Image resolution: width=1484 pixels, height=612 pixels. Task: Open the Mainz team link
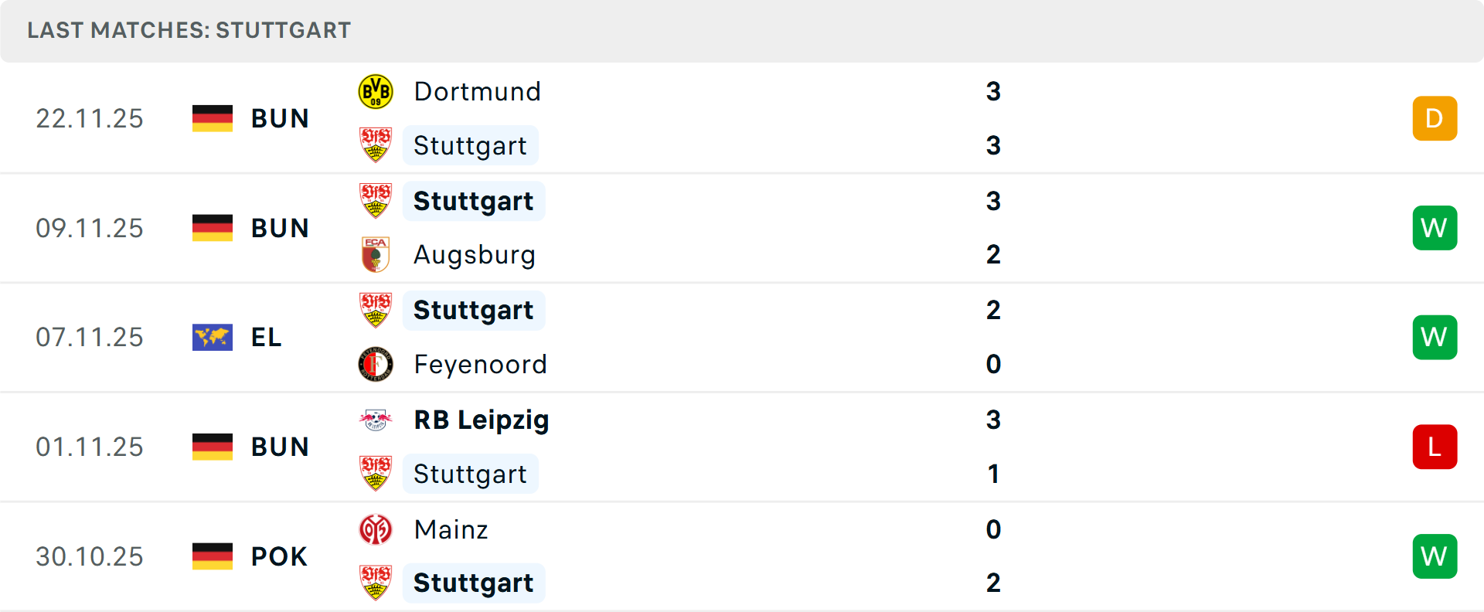coord(451,529)
